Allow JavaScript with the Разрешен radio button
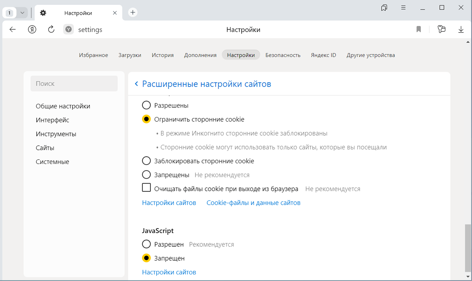Image resolution: width=472 pixels, height=281 pixels. click(x=146, y=244)
